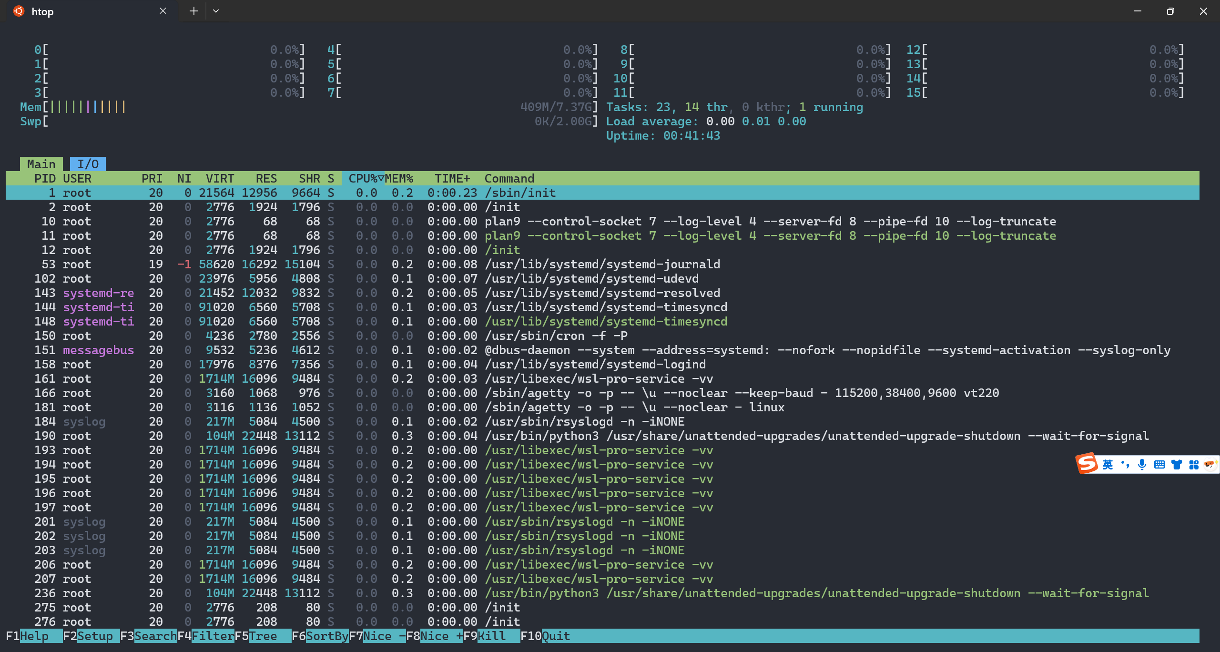This screenshot has height=652, width=1220.
Task: Select the PID 144 systemd-timesyncd row
Action: point(602,307)
